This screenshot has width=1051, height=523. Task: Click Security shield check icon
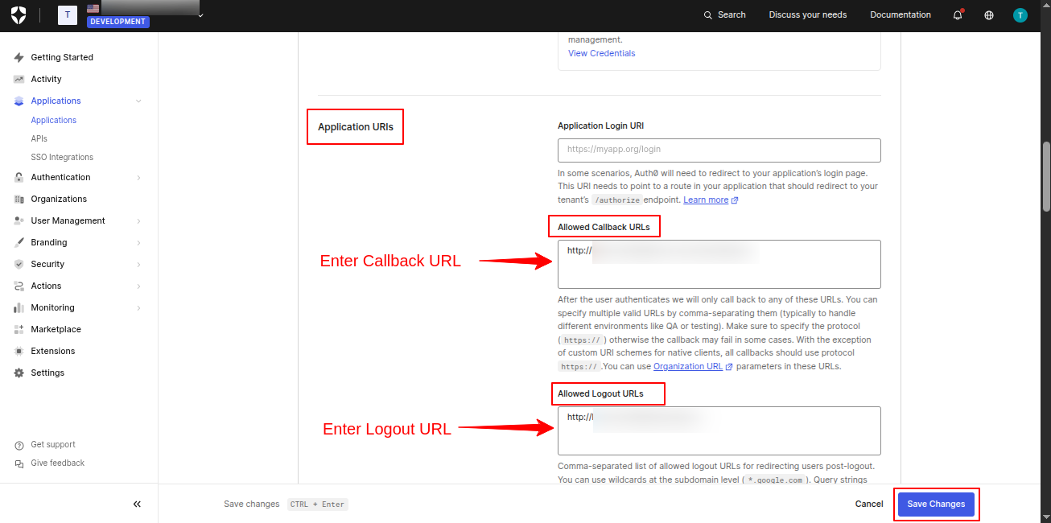pyautogui.click(x=19, y=264)
